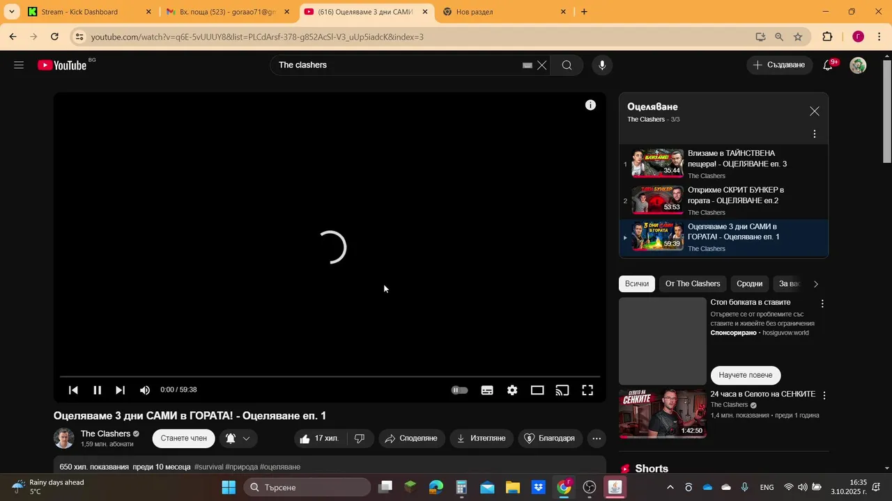
Task: Show hidden system tray icons
Action: [670, 487]
